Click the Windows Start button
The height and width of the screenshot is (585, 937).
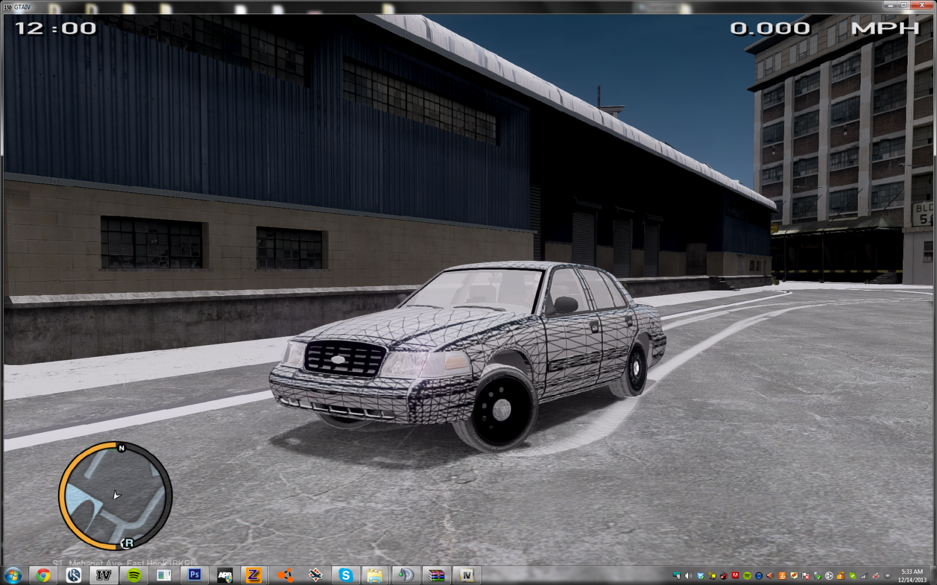(13, 575)
